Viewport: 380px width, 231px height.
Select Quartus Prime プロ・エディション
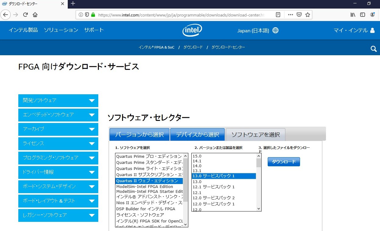click(x=149, y=156)
